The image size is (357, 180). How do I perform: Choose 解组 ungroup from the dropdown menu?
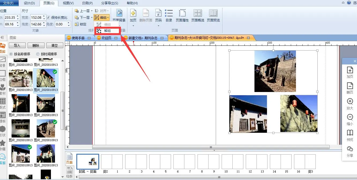click(107, 31)
